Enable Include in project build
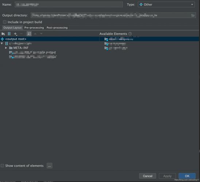The width and height of the screenshot is (200, 182). pos(5,22)
